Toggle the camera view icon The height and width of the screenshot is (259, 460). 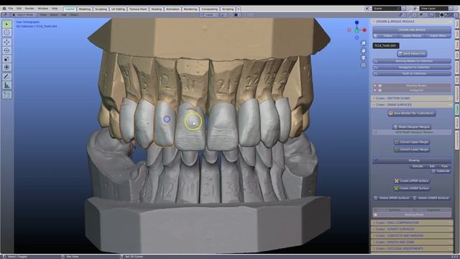364,58
